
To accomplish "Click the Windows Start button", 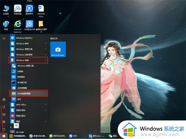I will (x=4, y=136).
